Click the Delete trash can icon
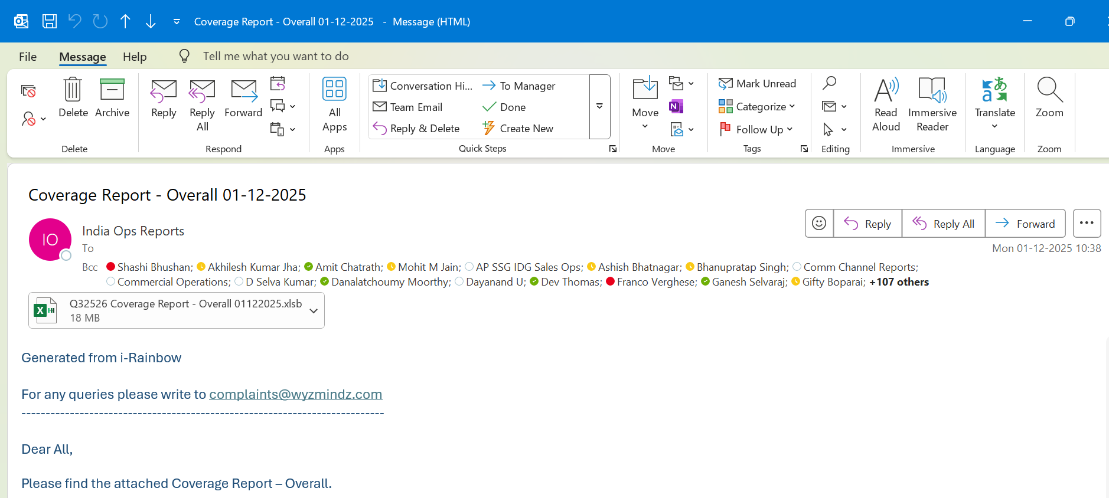 coord(73,90)
